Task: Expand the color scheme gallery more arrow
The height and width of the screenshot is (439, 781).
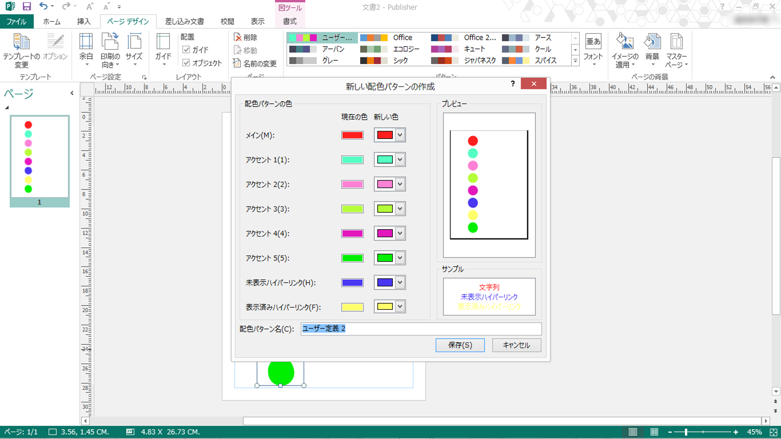Action: pyautogui.click(x=576, y=61)
